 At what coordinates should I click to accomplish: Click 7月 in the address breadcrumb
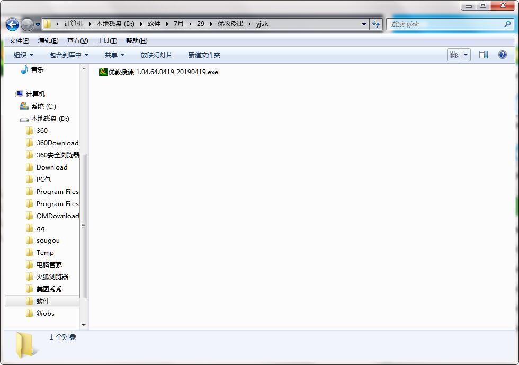[178, 24]
